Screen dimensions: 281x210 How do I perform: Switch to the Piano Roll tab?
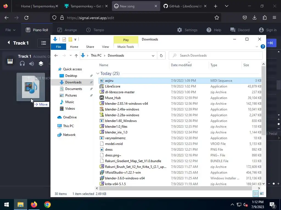(x=37, y=30)
